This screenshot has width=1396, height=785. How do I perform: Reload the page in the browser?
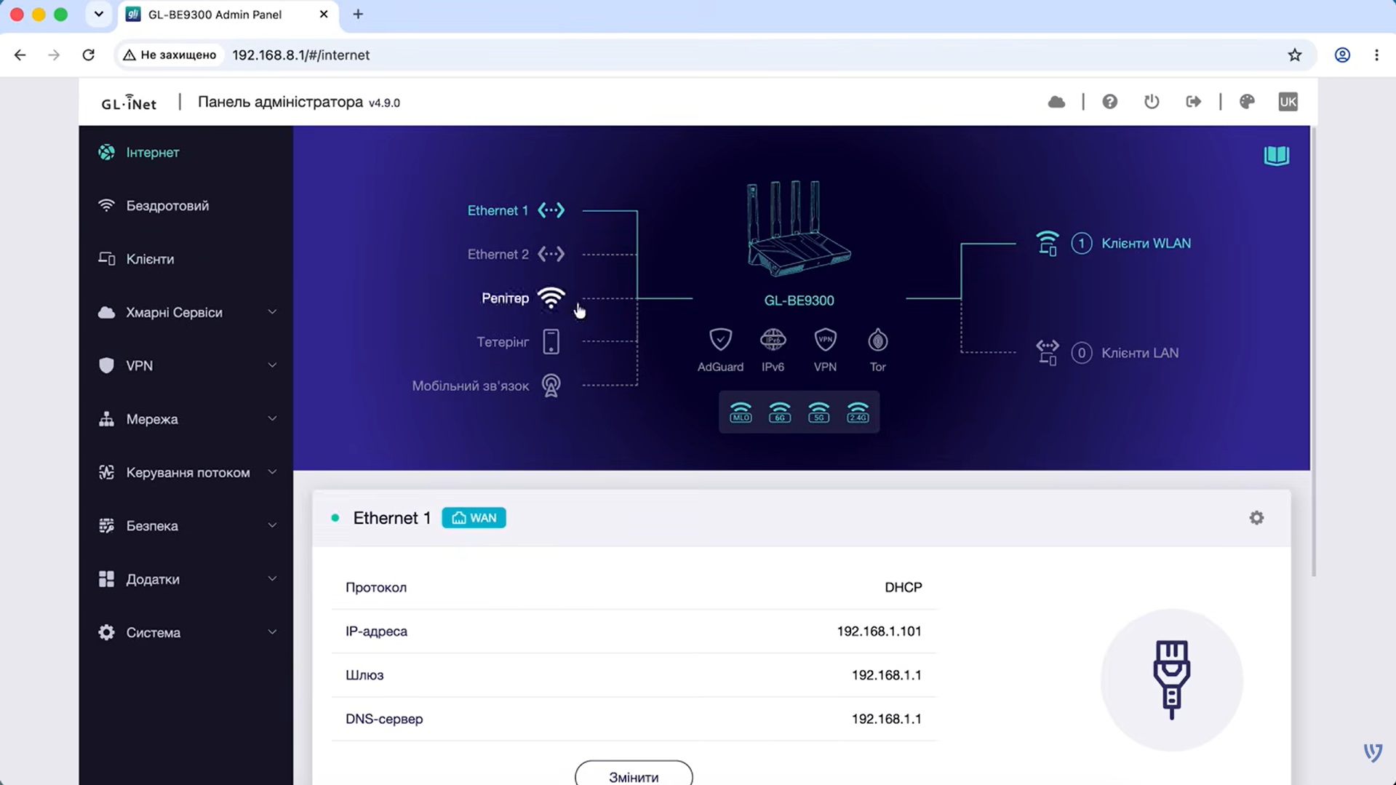pos(88,55)
